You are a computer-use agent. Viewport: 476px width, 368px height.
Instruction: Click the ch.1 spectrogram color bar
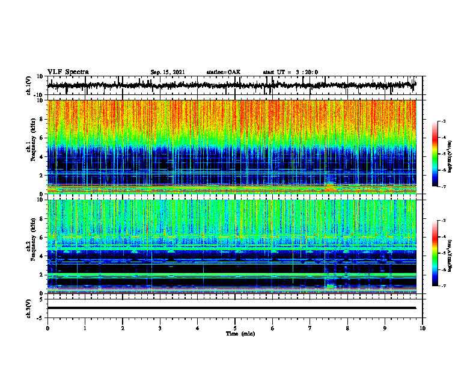click(x=435, y=154)
